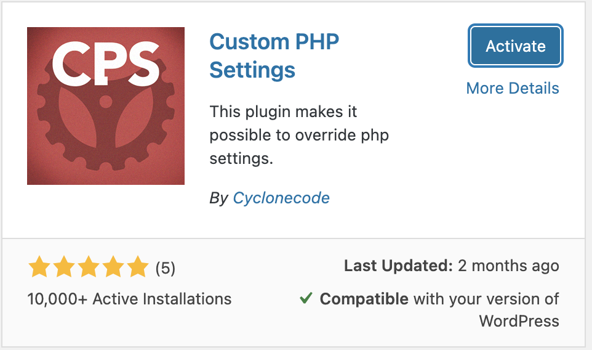Screen dimensions: 592x350
Task: Click the fifth rating star
Action: tap(138, 267)
